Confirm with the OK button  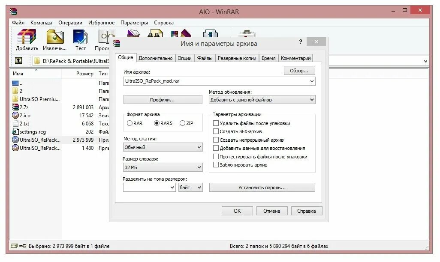[x=237, y=211]
